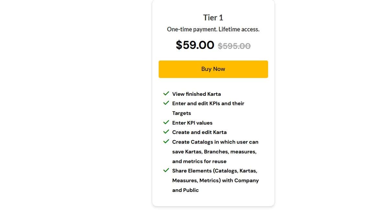Click the checkmark beside Create Catalogs feature

(x=166, y=141)
